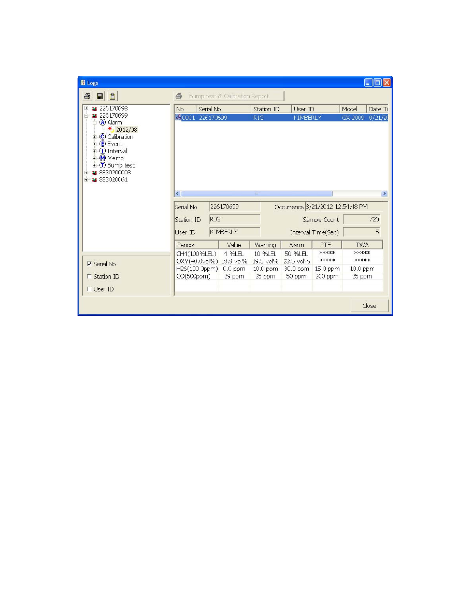Image resolution: width=471 pixels, height=609 pixels.
Task: Click the Memo 'M' circle icon
Action: 102,158
